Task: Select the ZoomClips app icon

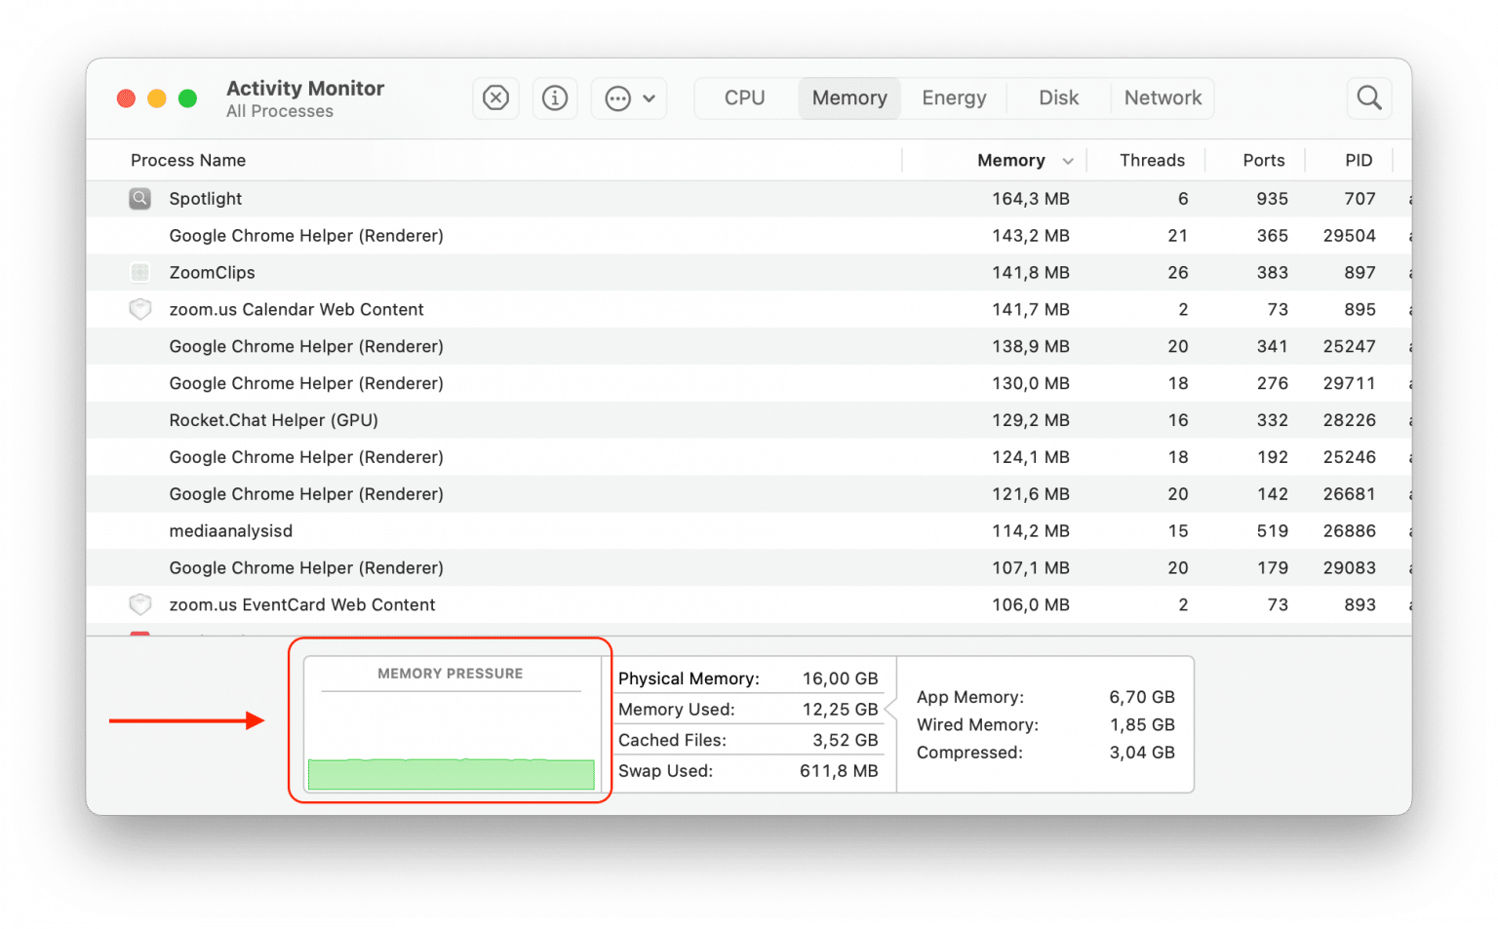Action: pos(139,272)
